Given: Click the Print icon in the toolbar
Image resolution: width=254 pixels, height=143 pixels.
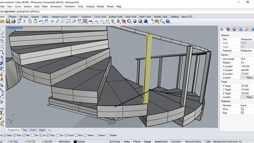Looking at the screenshot, I should click(x=13, y=21).
